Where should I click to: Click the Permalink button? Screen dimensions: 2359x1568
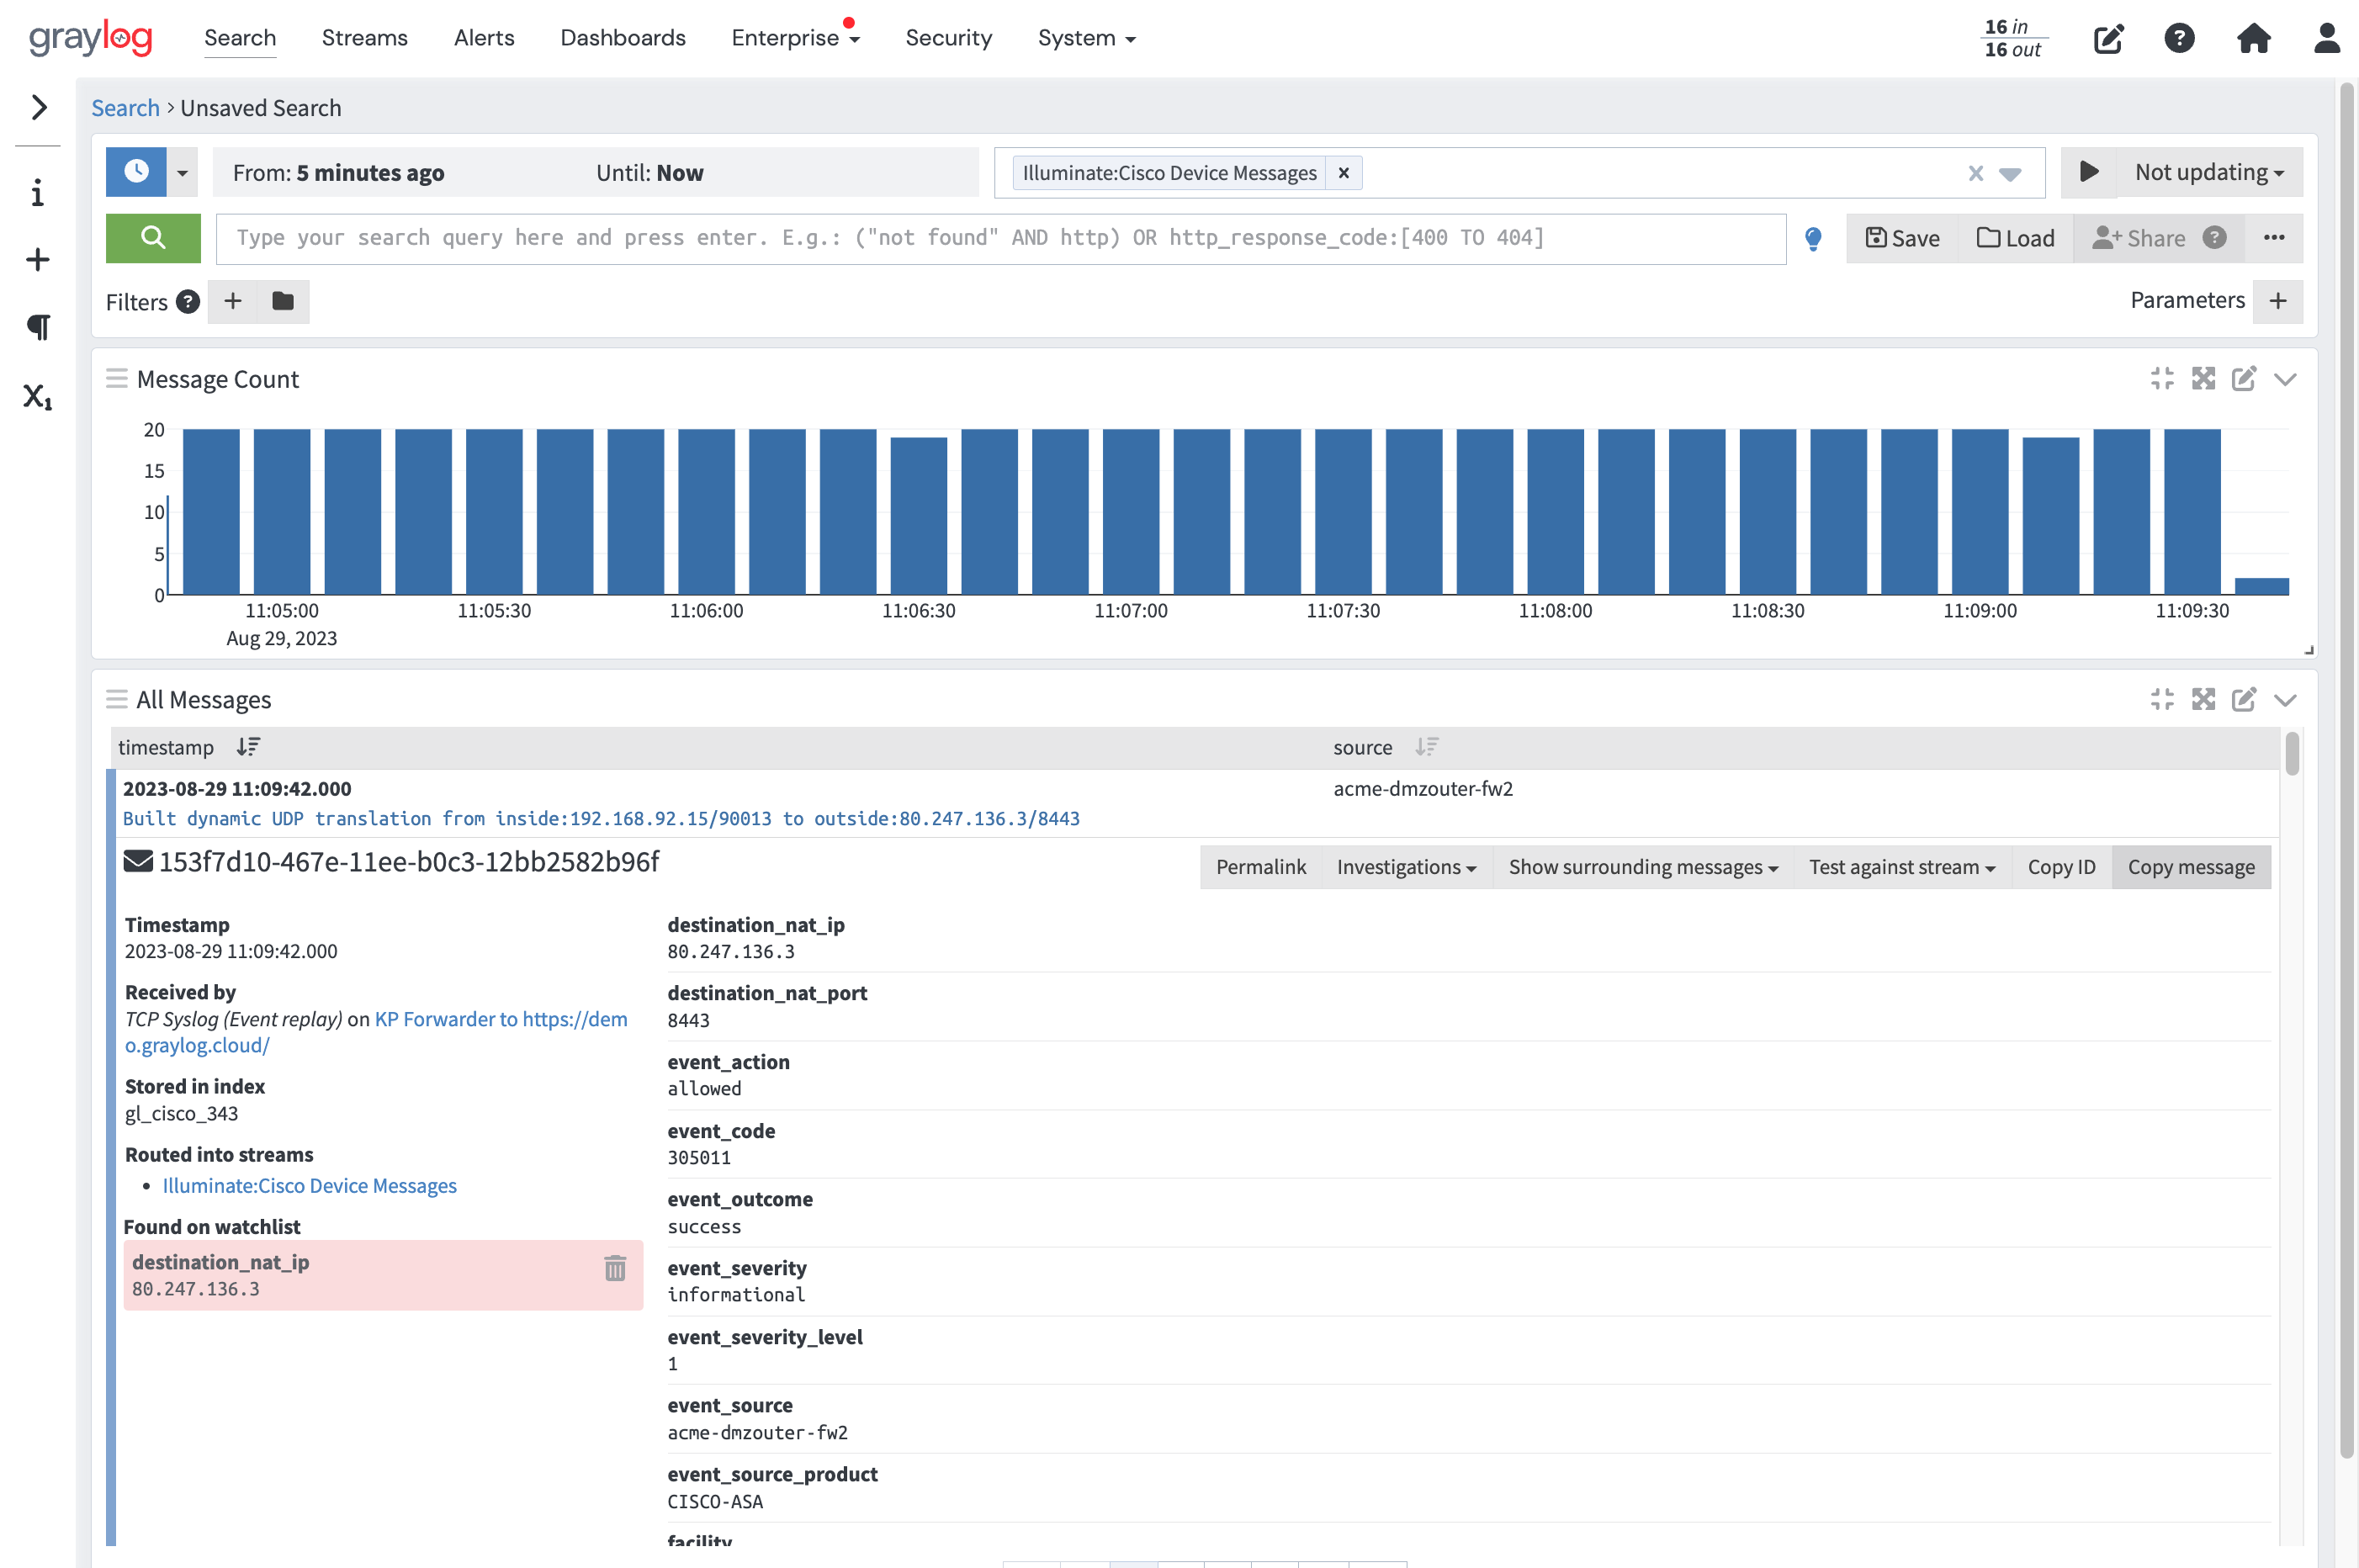coord(1261,867)
